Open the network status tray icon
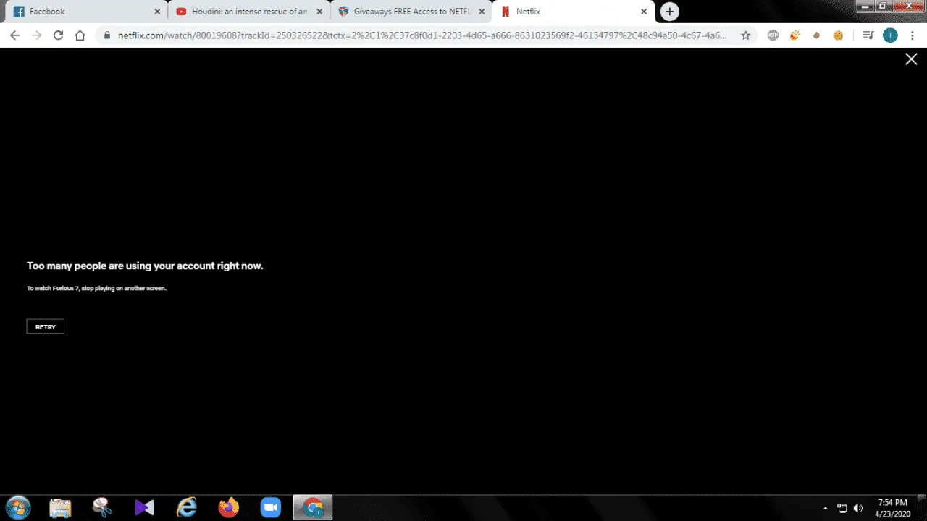This screenshot has height=521, width=927. [842, 508]
